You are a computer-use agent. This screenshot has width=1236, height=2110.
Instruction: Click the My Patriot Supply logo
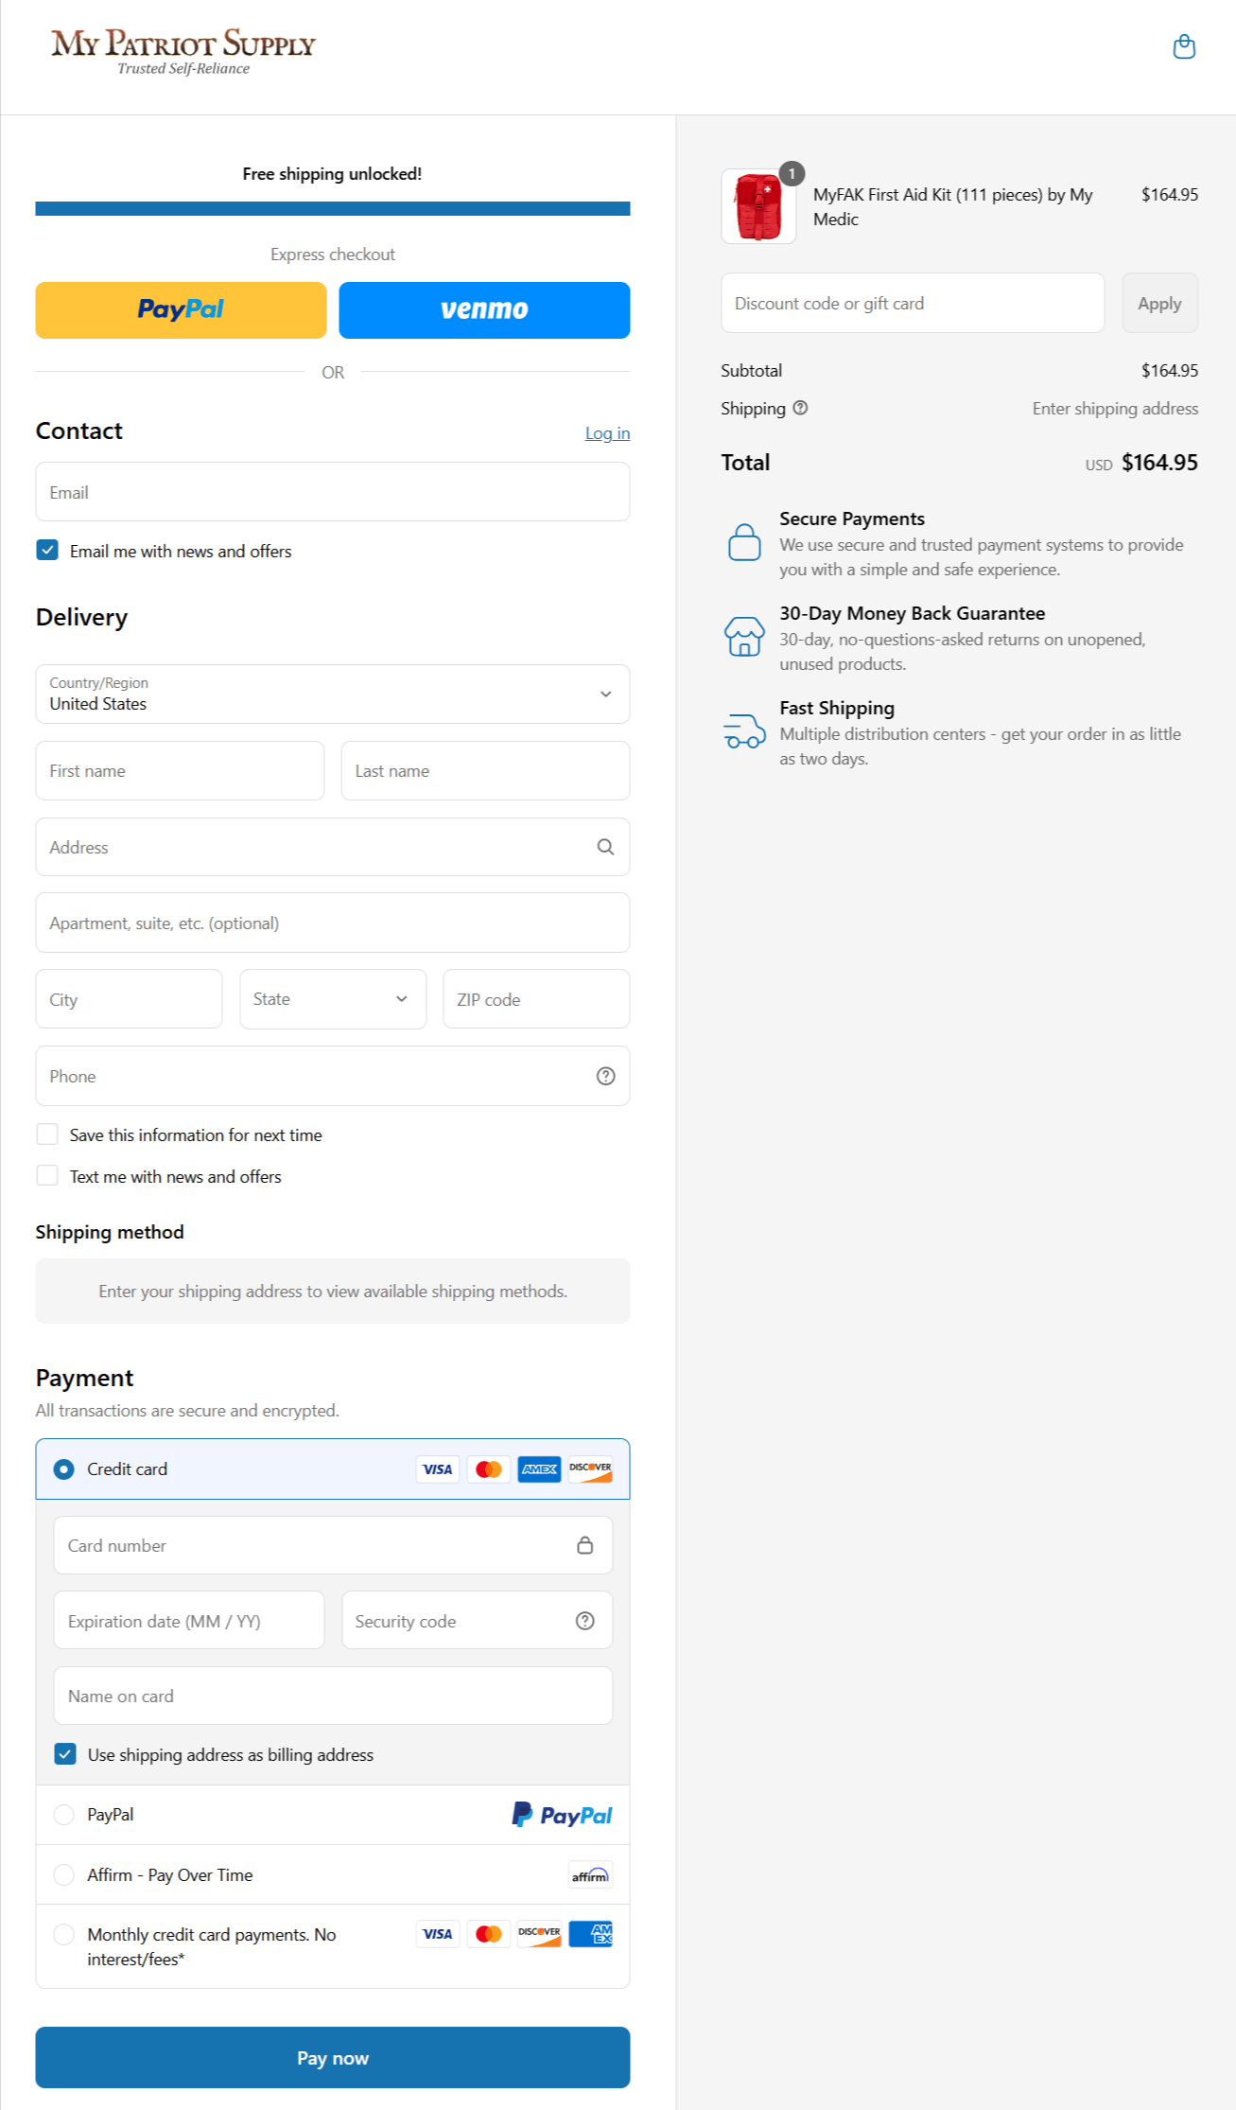click(183, 51)
